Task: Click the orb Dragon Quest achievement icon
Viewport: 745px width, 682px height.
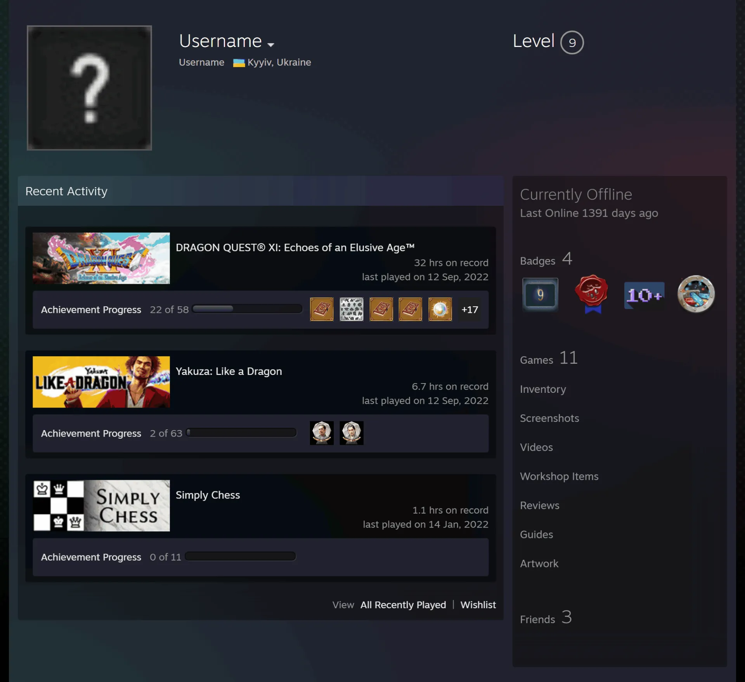Action: tap(440, 309)
